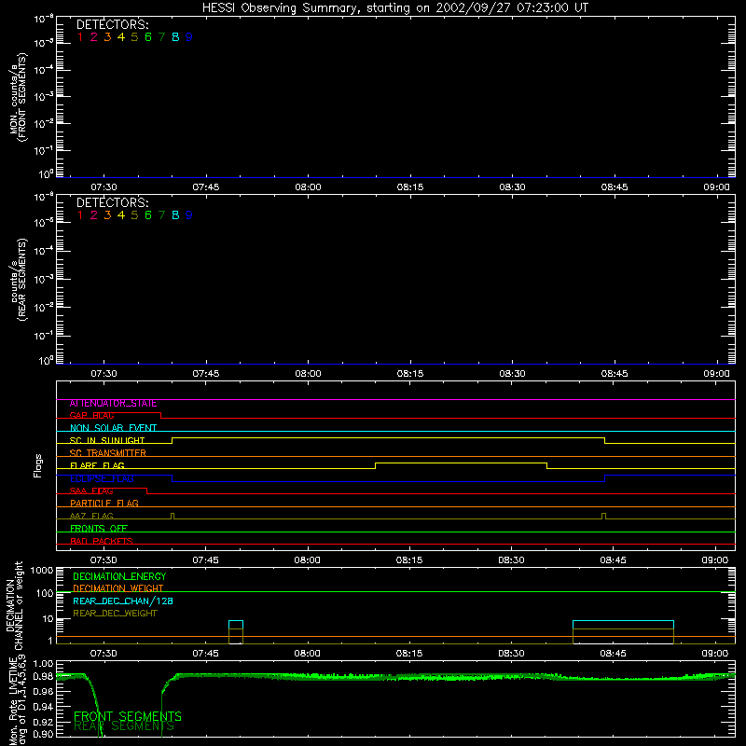Click the SAA_FLAG label
The height and width of the screenshot is (746, 746).
pos(91,491)
